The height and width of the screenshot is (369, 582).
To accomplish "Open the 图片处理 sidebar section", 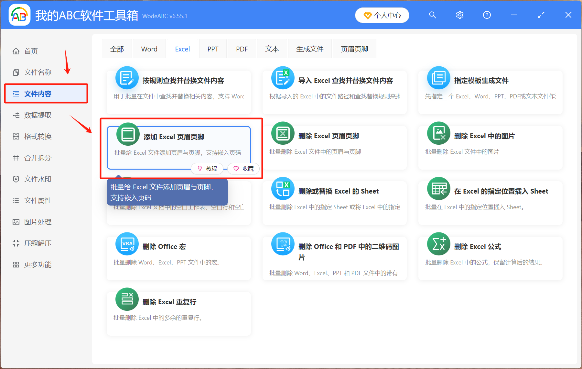I will [37, 222].
